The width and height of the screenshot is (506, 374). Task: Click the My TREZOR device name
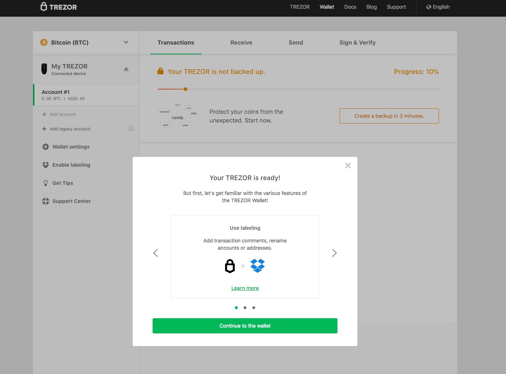[70, 66]
